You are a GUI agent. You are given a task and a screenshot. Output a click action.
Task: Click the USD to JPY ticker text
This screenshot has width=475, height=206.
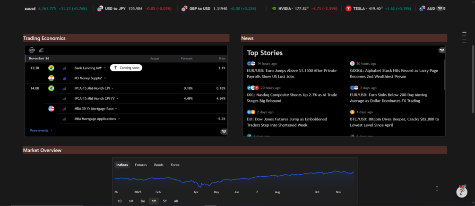115,9
